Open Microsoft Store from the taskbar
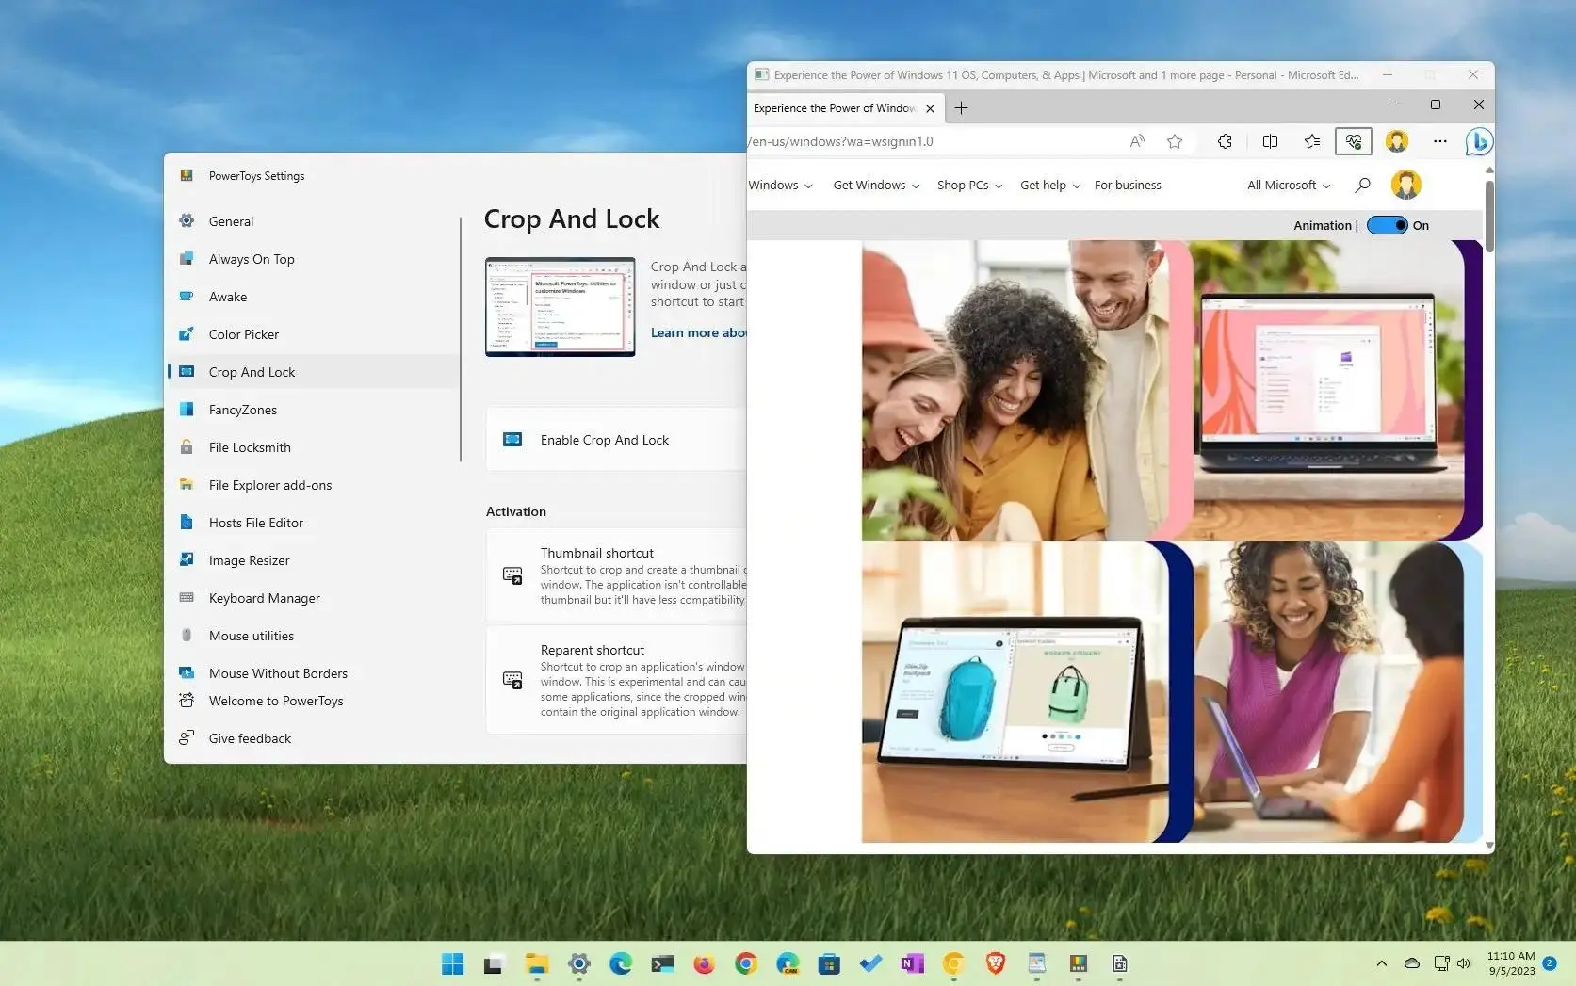Viewport: 1576px width, 986px height. [x=829, y=963]
